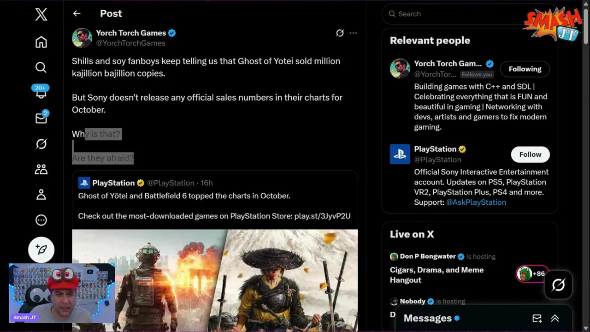Click Grok explain icon on post header
Screen dimensions: 590x332
340,33
